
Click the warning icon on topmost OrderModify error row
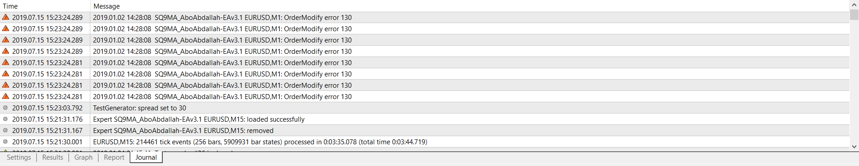5,17
